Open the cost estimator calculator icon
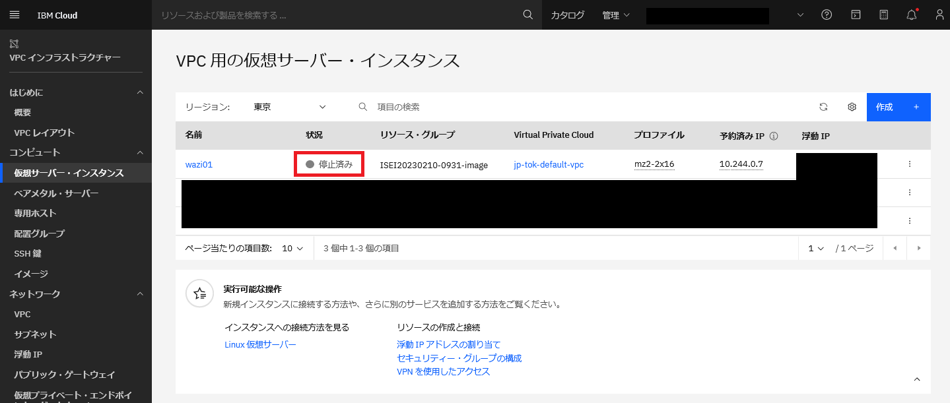The width and height of the screenshot is (950, 403). point(884,15)
